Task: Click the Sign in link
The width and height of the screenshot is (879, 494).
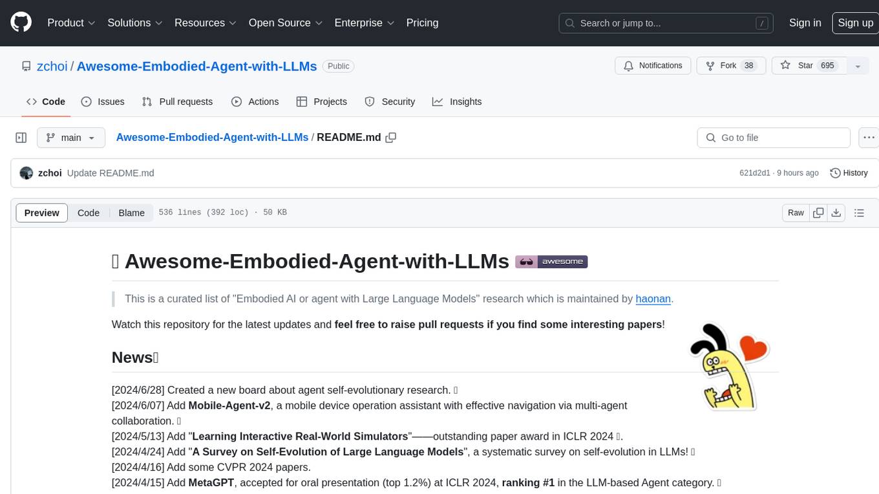Action: tap(805, 23)
